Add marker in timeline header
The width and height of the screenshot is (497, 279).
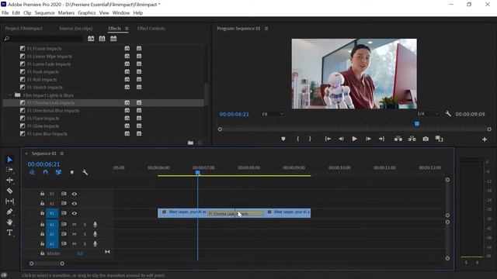tap(72, 172)
